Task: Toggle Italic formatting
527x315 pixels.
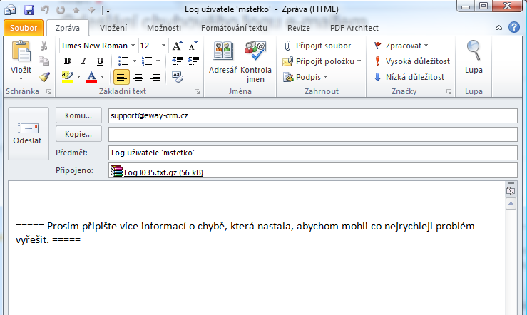Action: click(x=83, y=61)
